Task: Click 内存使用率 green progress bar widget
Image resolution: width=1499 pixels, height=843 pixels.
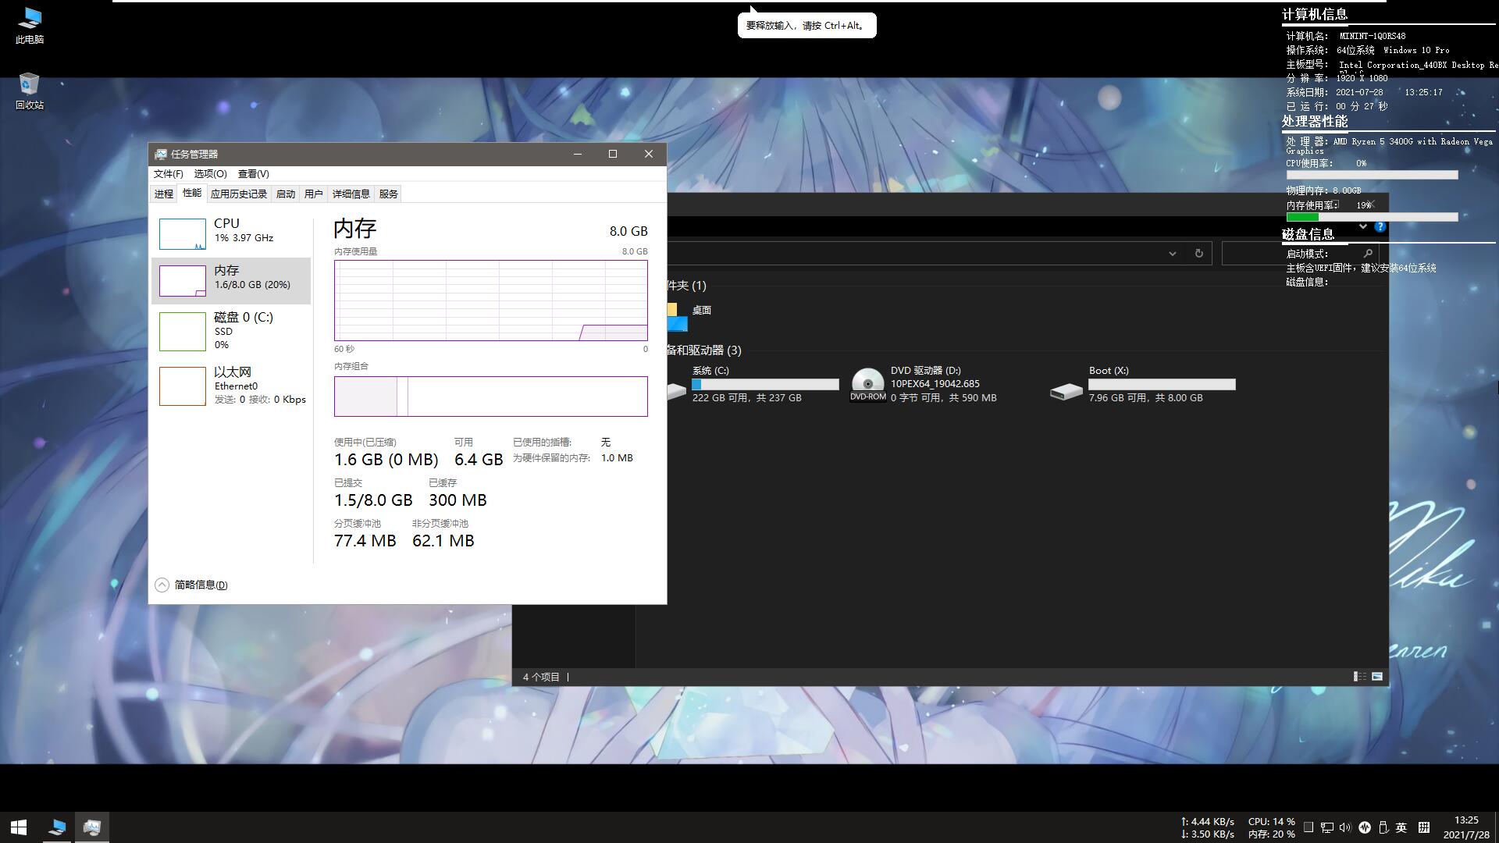Action: [1372, 217]
